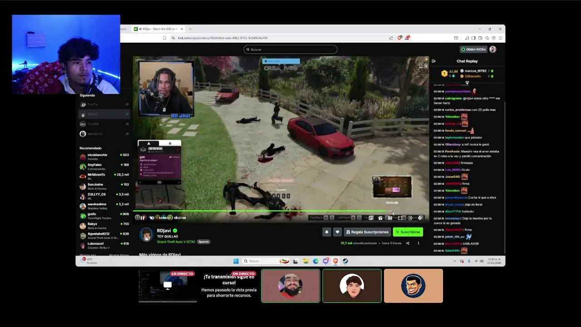The image size is (581, 327).
Task: Open SonJoshe recommended channel
Action: click(104, 186)
